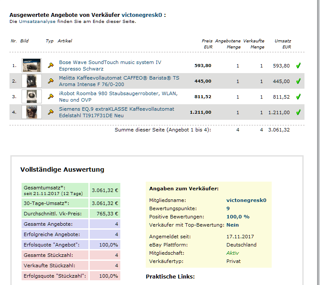Open Siemens EQ.9 extraKLASSE Kaffeevollautomat listing

pos(116,112)
